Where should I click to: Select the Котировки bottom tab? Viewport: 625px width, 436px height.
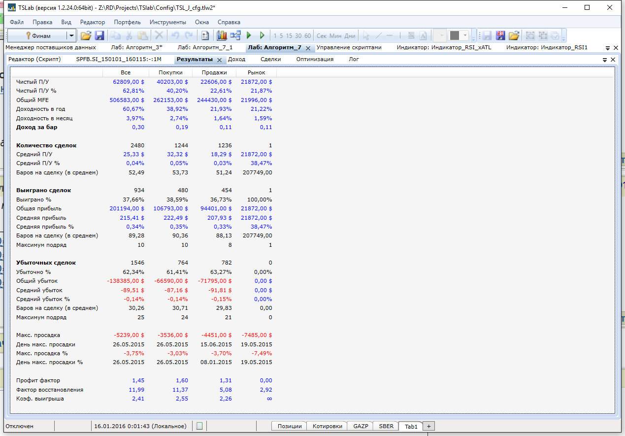coord(327,426)
